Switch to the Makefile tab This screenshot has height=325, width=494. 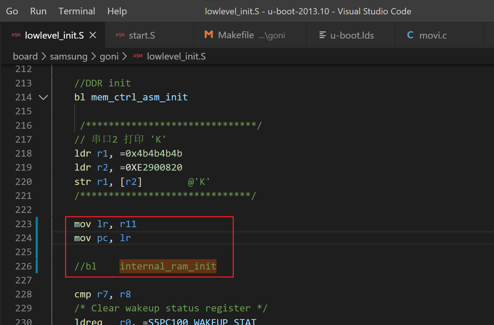point(250,35)
